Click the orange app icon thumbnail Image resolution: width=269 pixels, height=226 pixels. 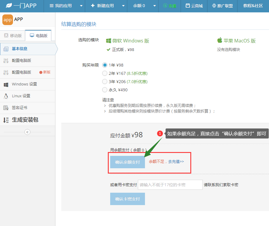[8, 20]
